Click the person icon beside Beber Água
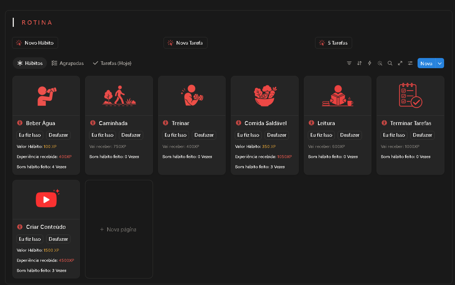455x285 pixels. pos(20,123)
